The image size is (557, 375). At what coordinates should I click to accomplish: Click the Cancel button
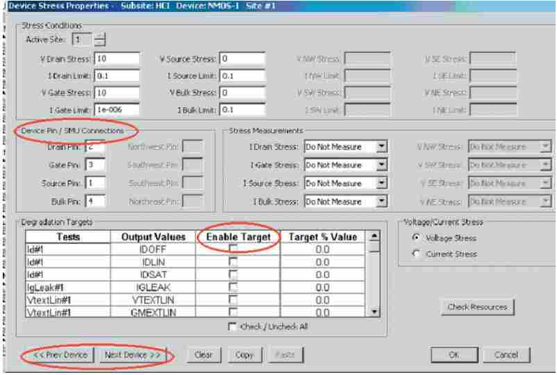click(x=506, y=355)
